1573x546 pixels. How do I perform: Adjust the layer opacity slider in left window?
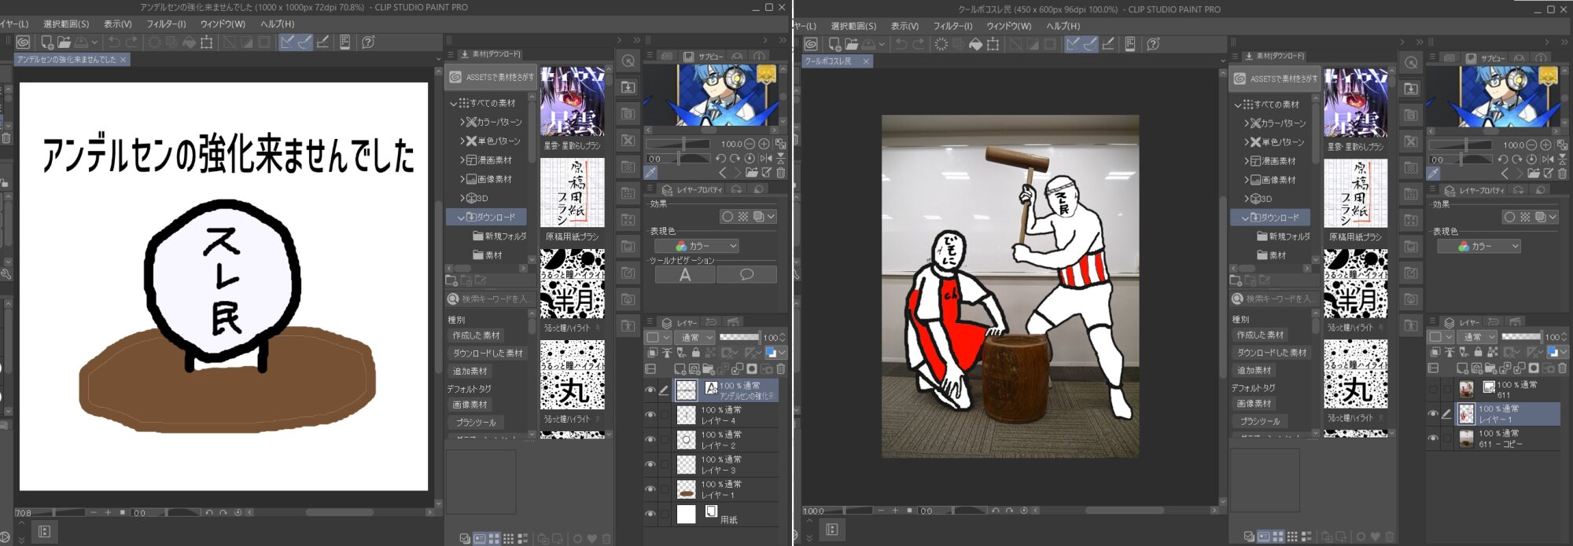[x=739, y=337]
